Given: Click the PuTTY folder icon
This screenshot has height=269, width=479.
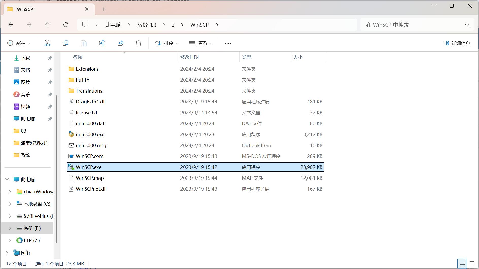Looking at the screenshot, I should 71,80.
